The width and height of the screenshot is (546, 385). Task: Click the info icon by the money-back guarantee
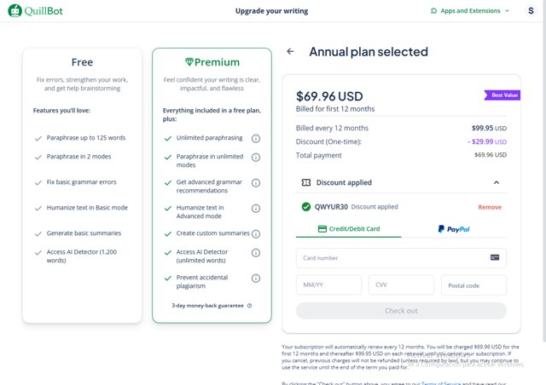(x=249, y=305)
